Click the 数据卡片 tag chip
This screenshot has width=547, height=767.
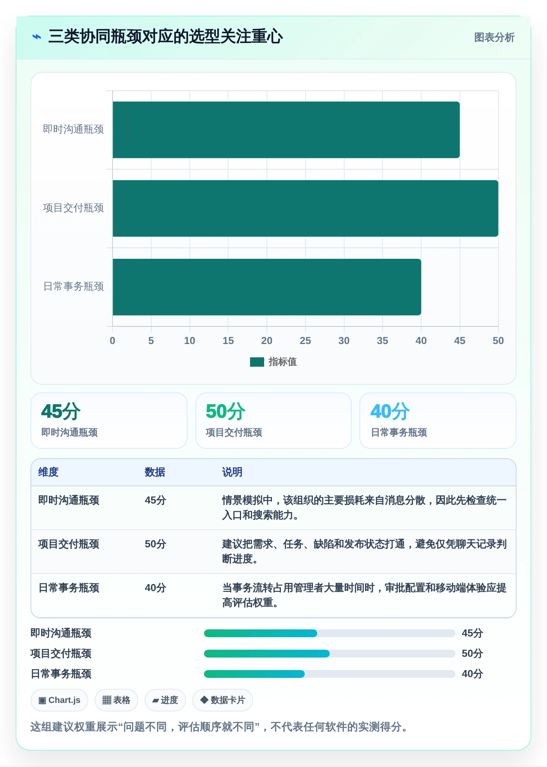click(223, 700)
